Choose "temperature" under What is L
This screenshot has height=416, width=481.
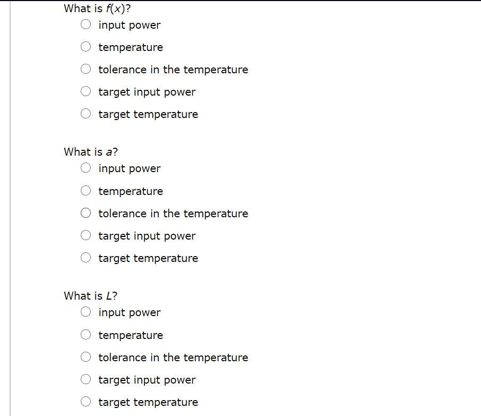85,334
